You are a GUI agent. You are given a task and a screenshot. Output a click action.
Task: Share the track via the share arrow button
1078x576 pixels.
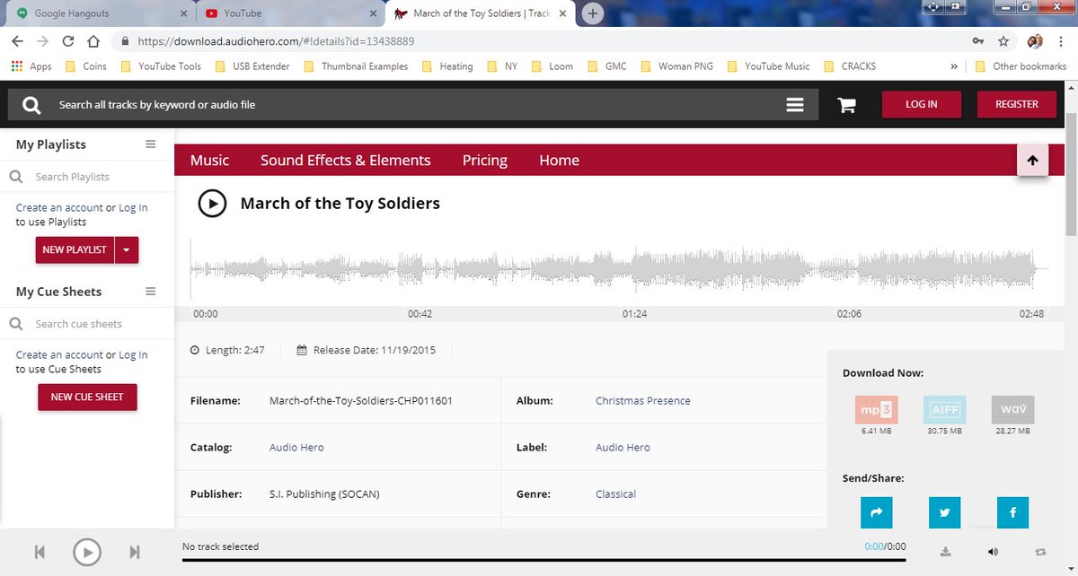click(876, 513)
